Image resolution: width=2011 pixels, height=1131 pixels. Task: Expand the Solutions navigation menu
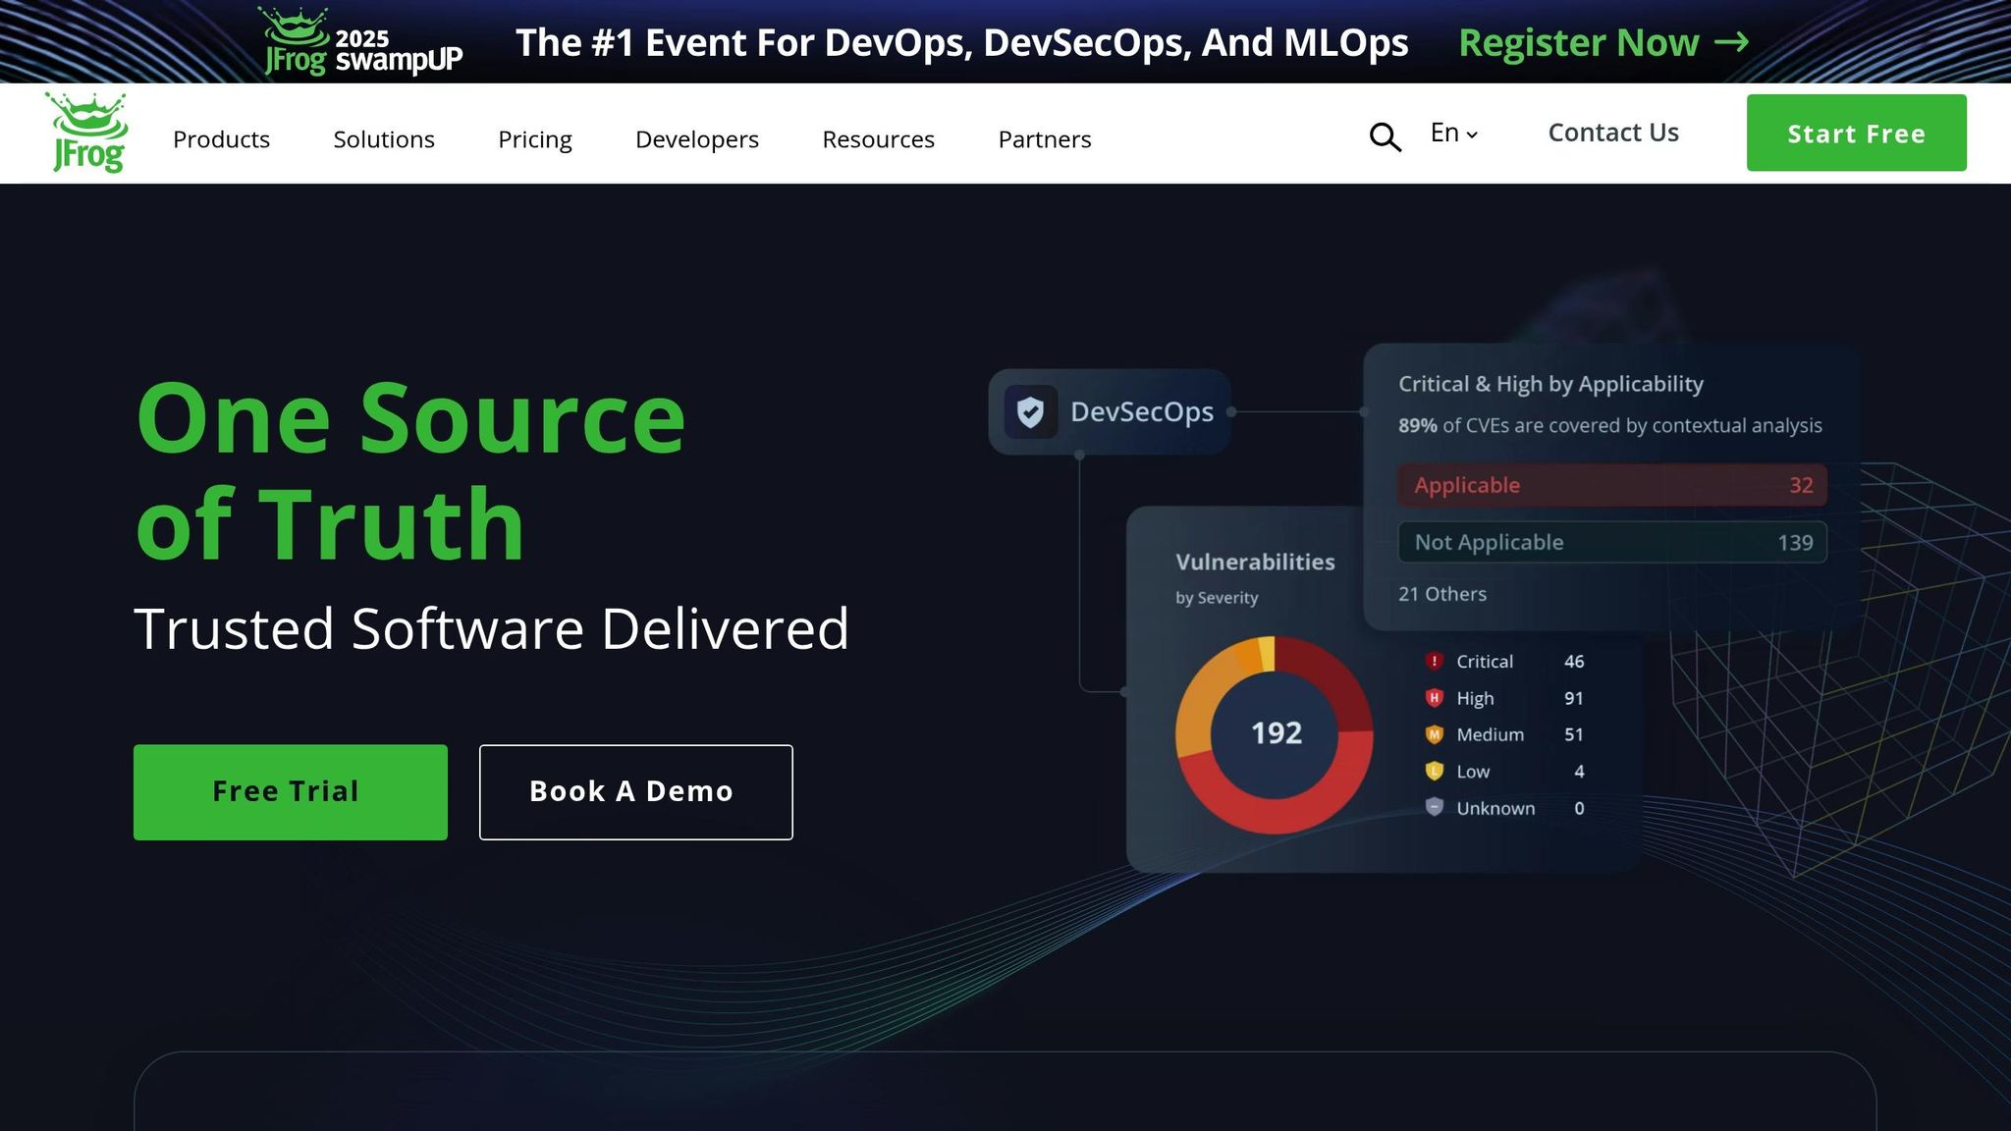point(384,139)
